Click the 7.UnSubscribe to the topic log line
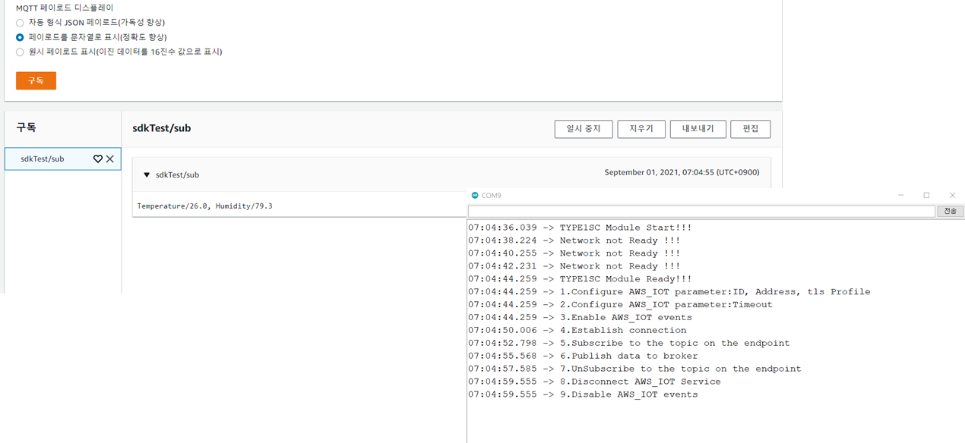Viewport: 965px width, 443px height. tap(634, 369)
